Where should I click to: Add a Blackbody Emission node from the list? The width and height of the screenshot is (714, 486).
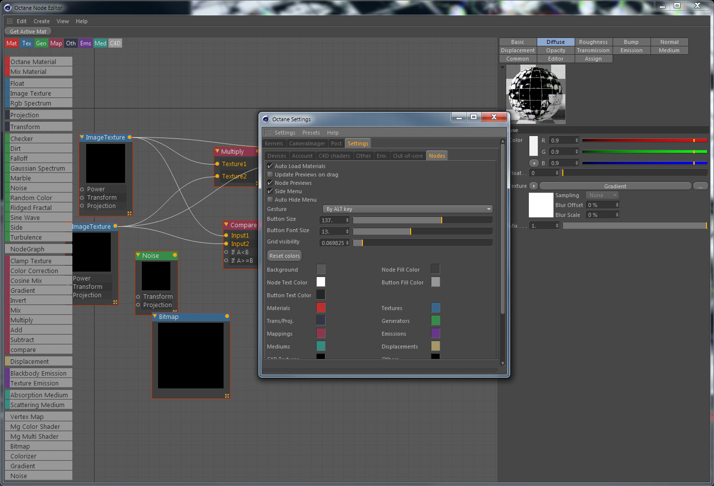click(38, 373)
